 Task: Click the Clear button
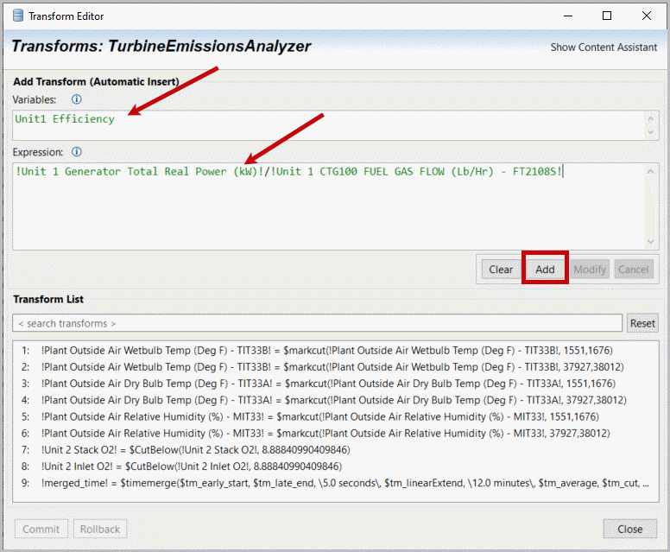[x=501, y=270]
